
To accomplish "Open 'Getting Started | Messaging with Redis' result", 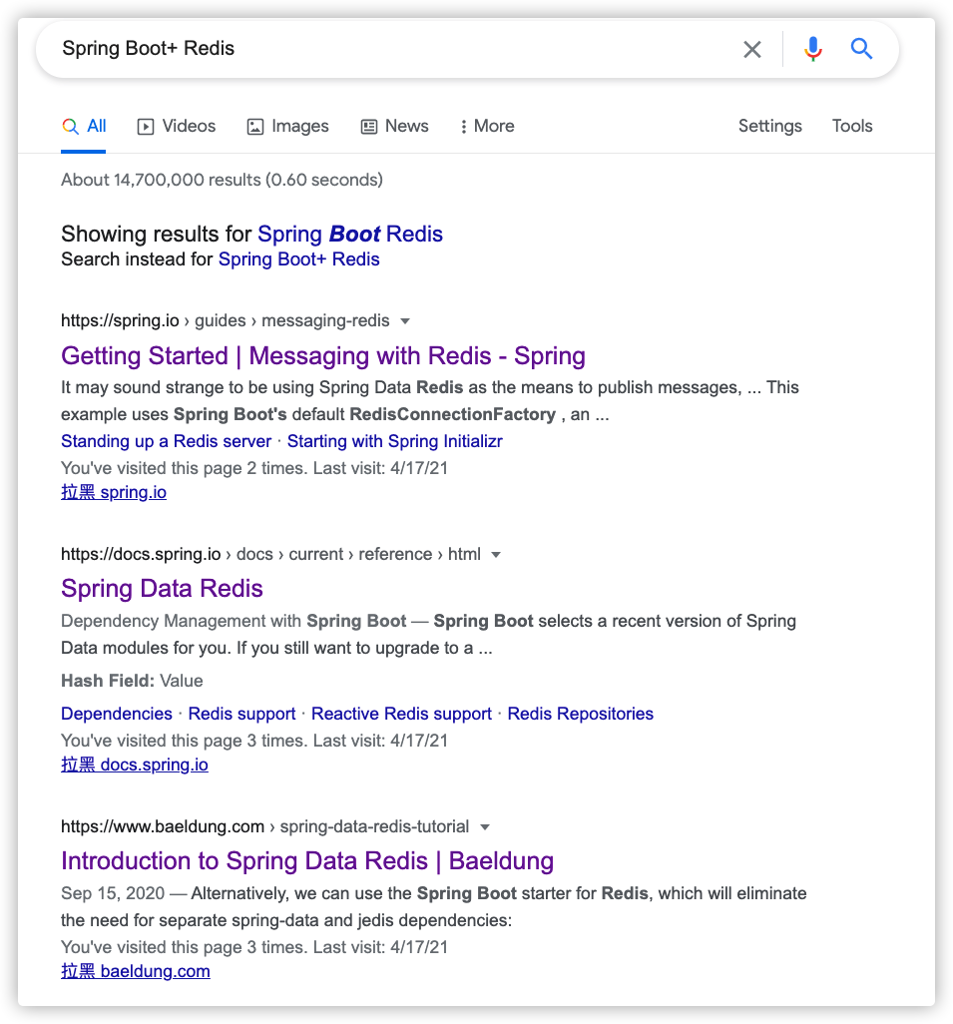I will pyautogui.click(x=322, y=356).
